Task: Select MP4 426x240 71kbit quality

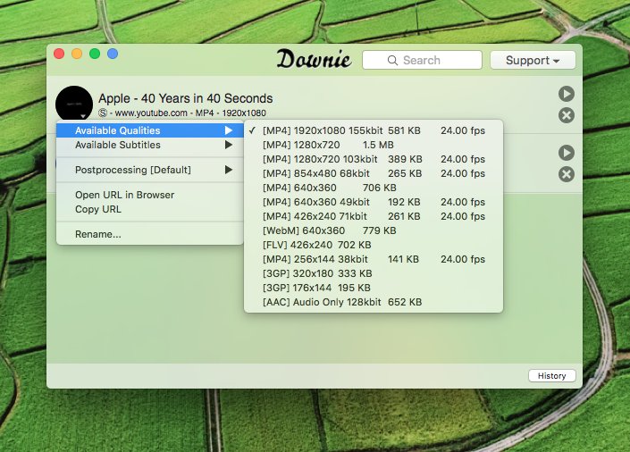Action: pyautogui.click(x=374, y=216)
